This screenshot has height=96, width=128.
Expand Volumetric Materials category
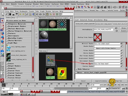(7, 24)
